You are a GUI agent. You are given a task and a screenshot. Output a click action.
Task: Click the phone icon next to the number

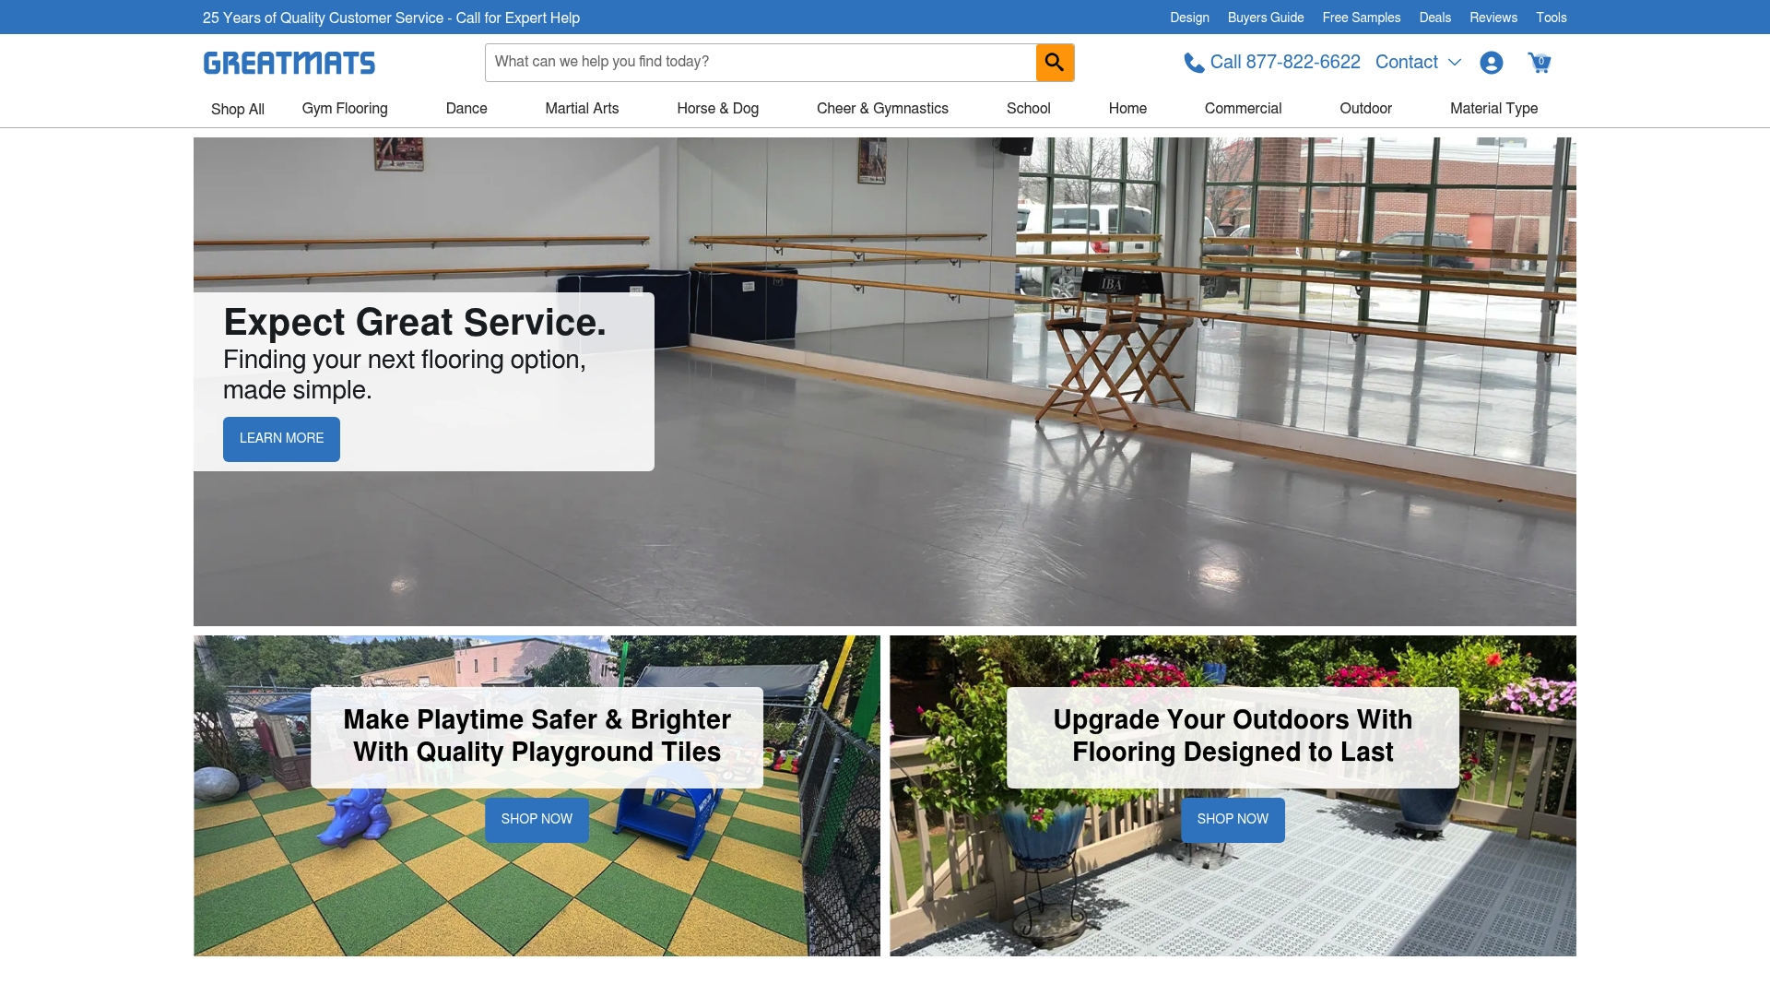click(1191, 62)
